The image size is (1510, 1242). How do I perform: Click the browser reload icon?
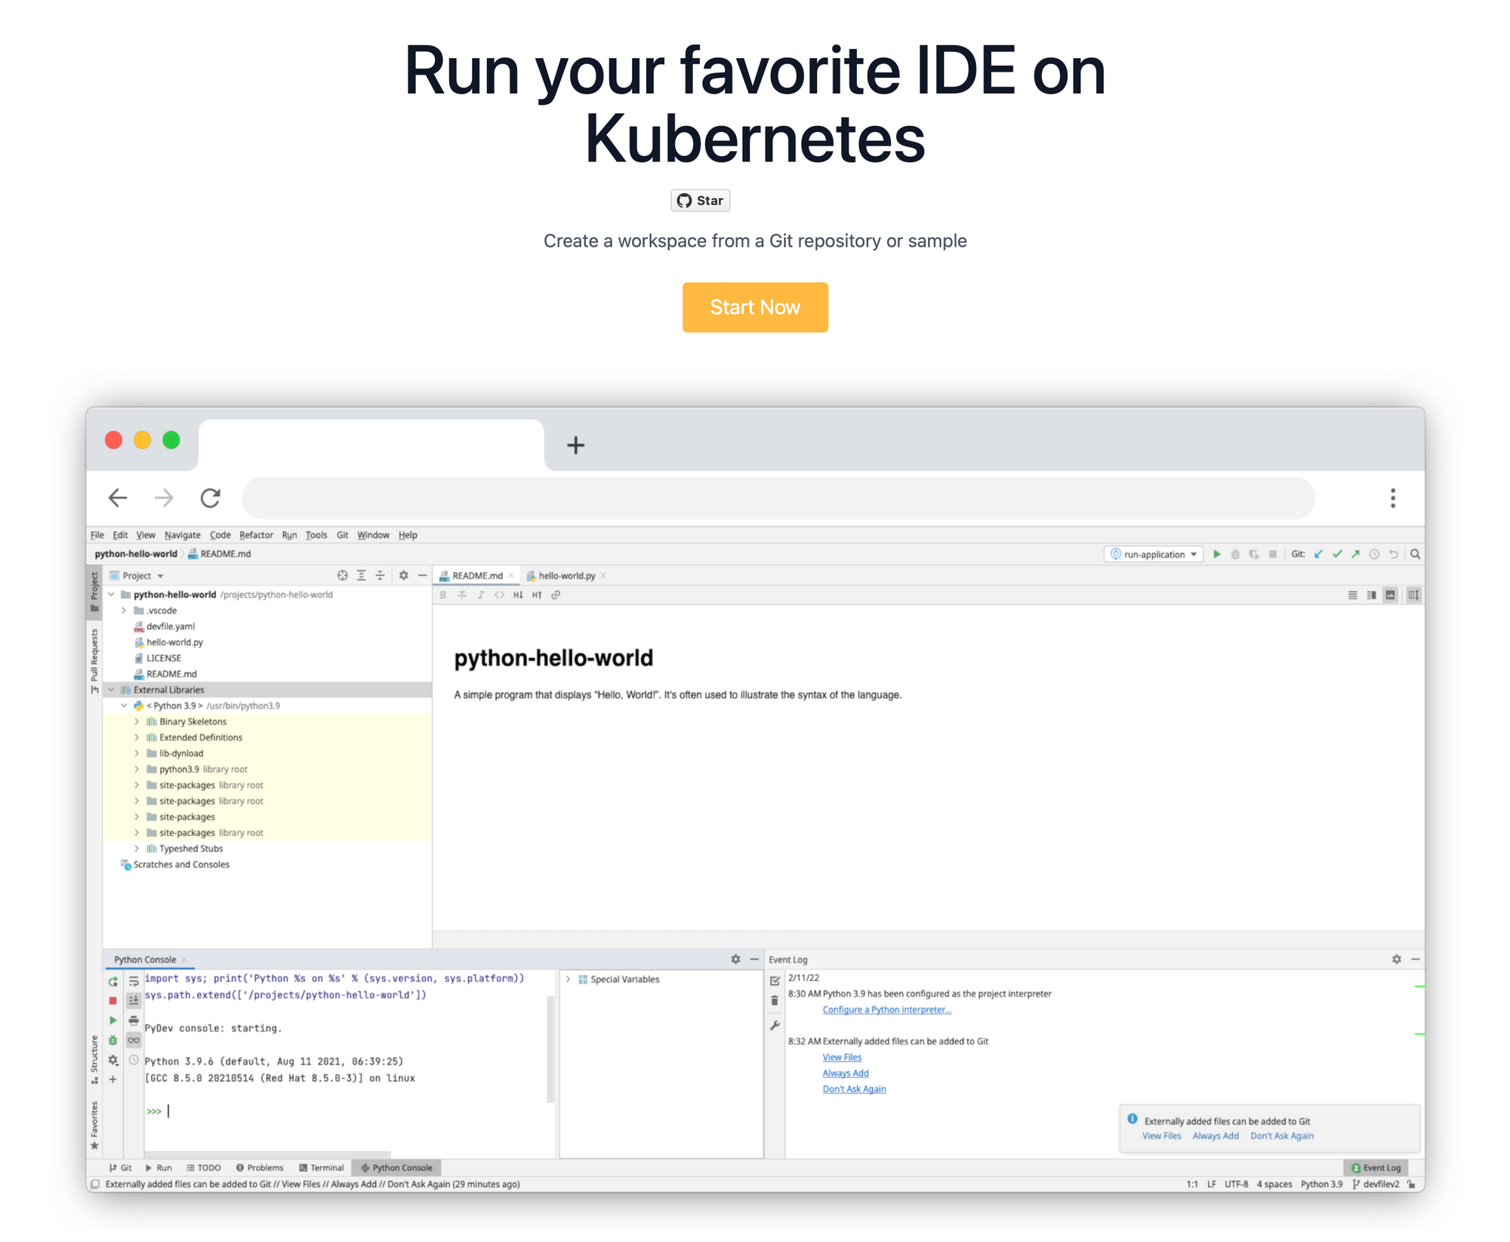point(211,498)
